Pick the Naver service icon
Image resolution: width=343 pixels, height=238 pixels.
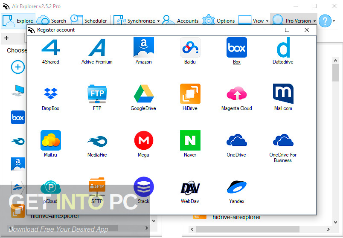pyautogui.click(x=190, y=144)
